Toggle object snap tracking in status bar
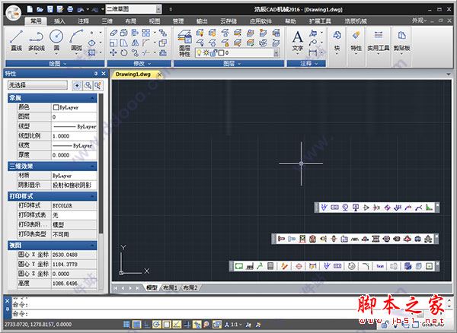This screenshot has width=457, height=333. (x=177, y=325)
